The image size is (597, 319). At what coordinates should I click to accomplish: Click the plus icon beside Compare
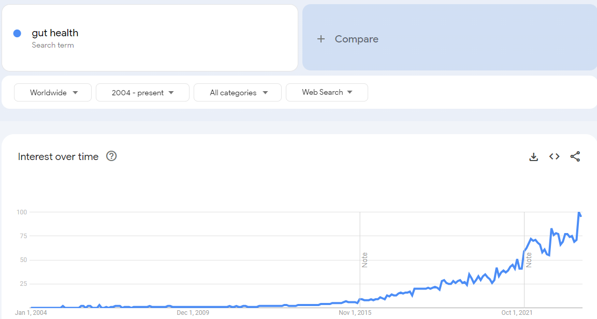point(321,39)
